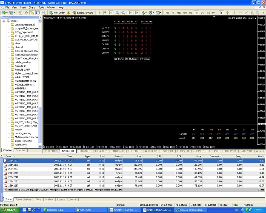Open the File menu

(x=7, y=8)
